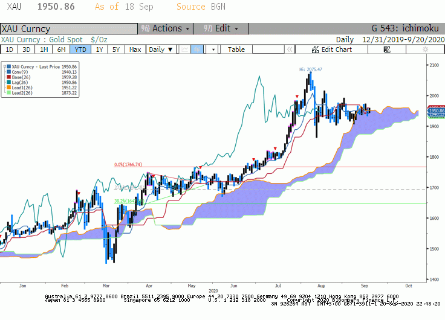Select the 1M time range tab
This screenshot has height=320, width=445.
44,50
